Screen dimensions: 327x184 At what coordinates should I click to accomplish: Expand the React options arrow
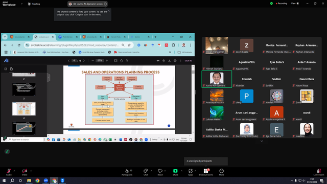click(x=165, y=171)
